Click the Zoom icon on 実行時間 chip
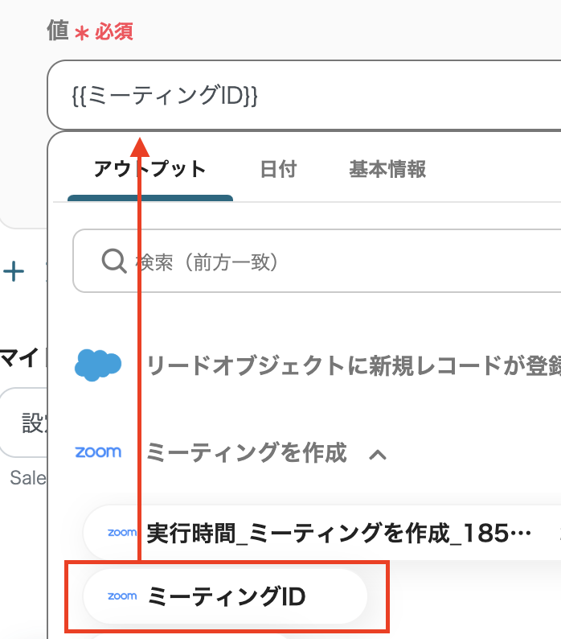561x639 pixels. 122,532
